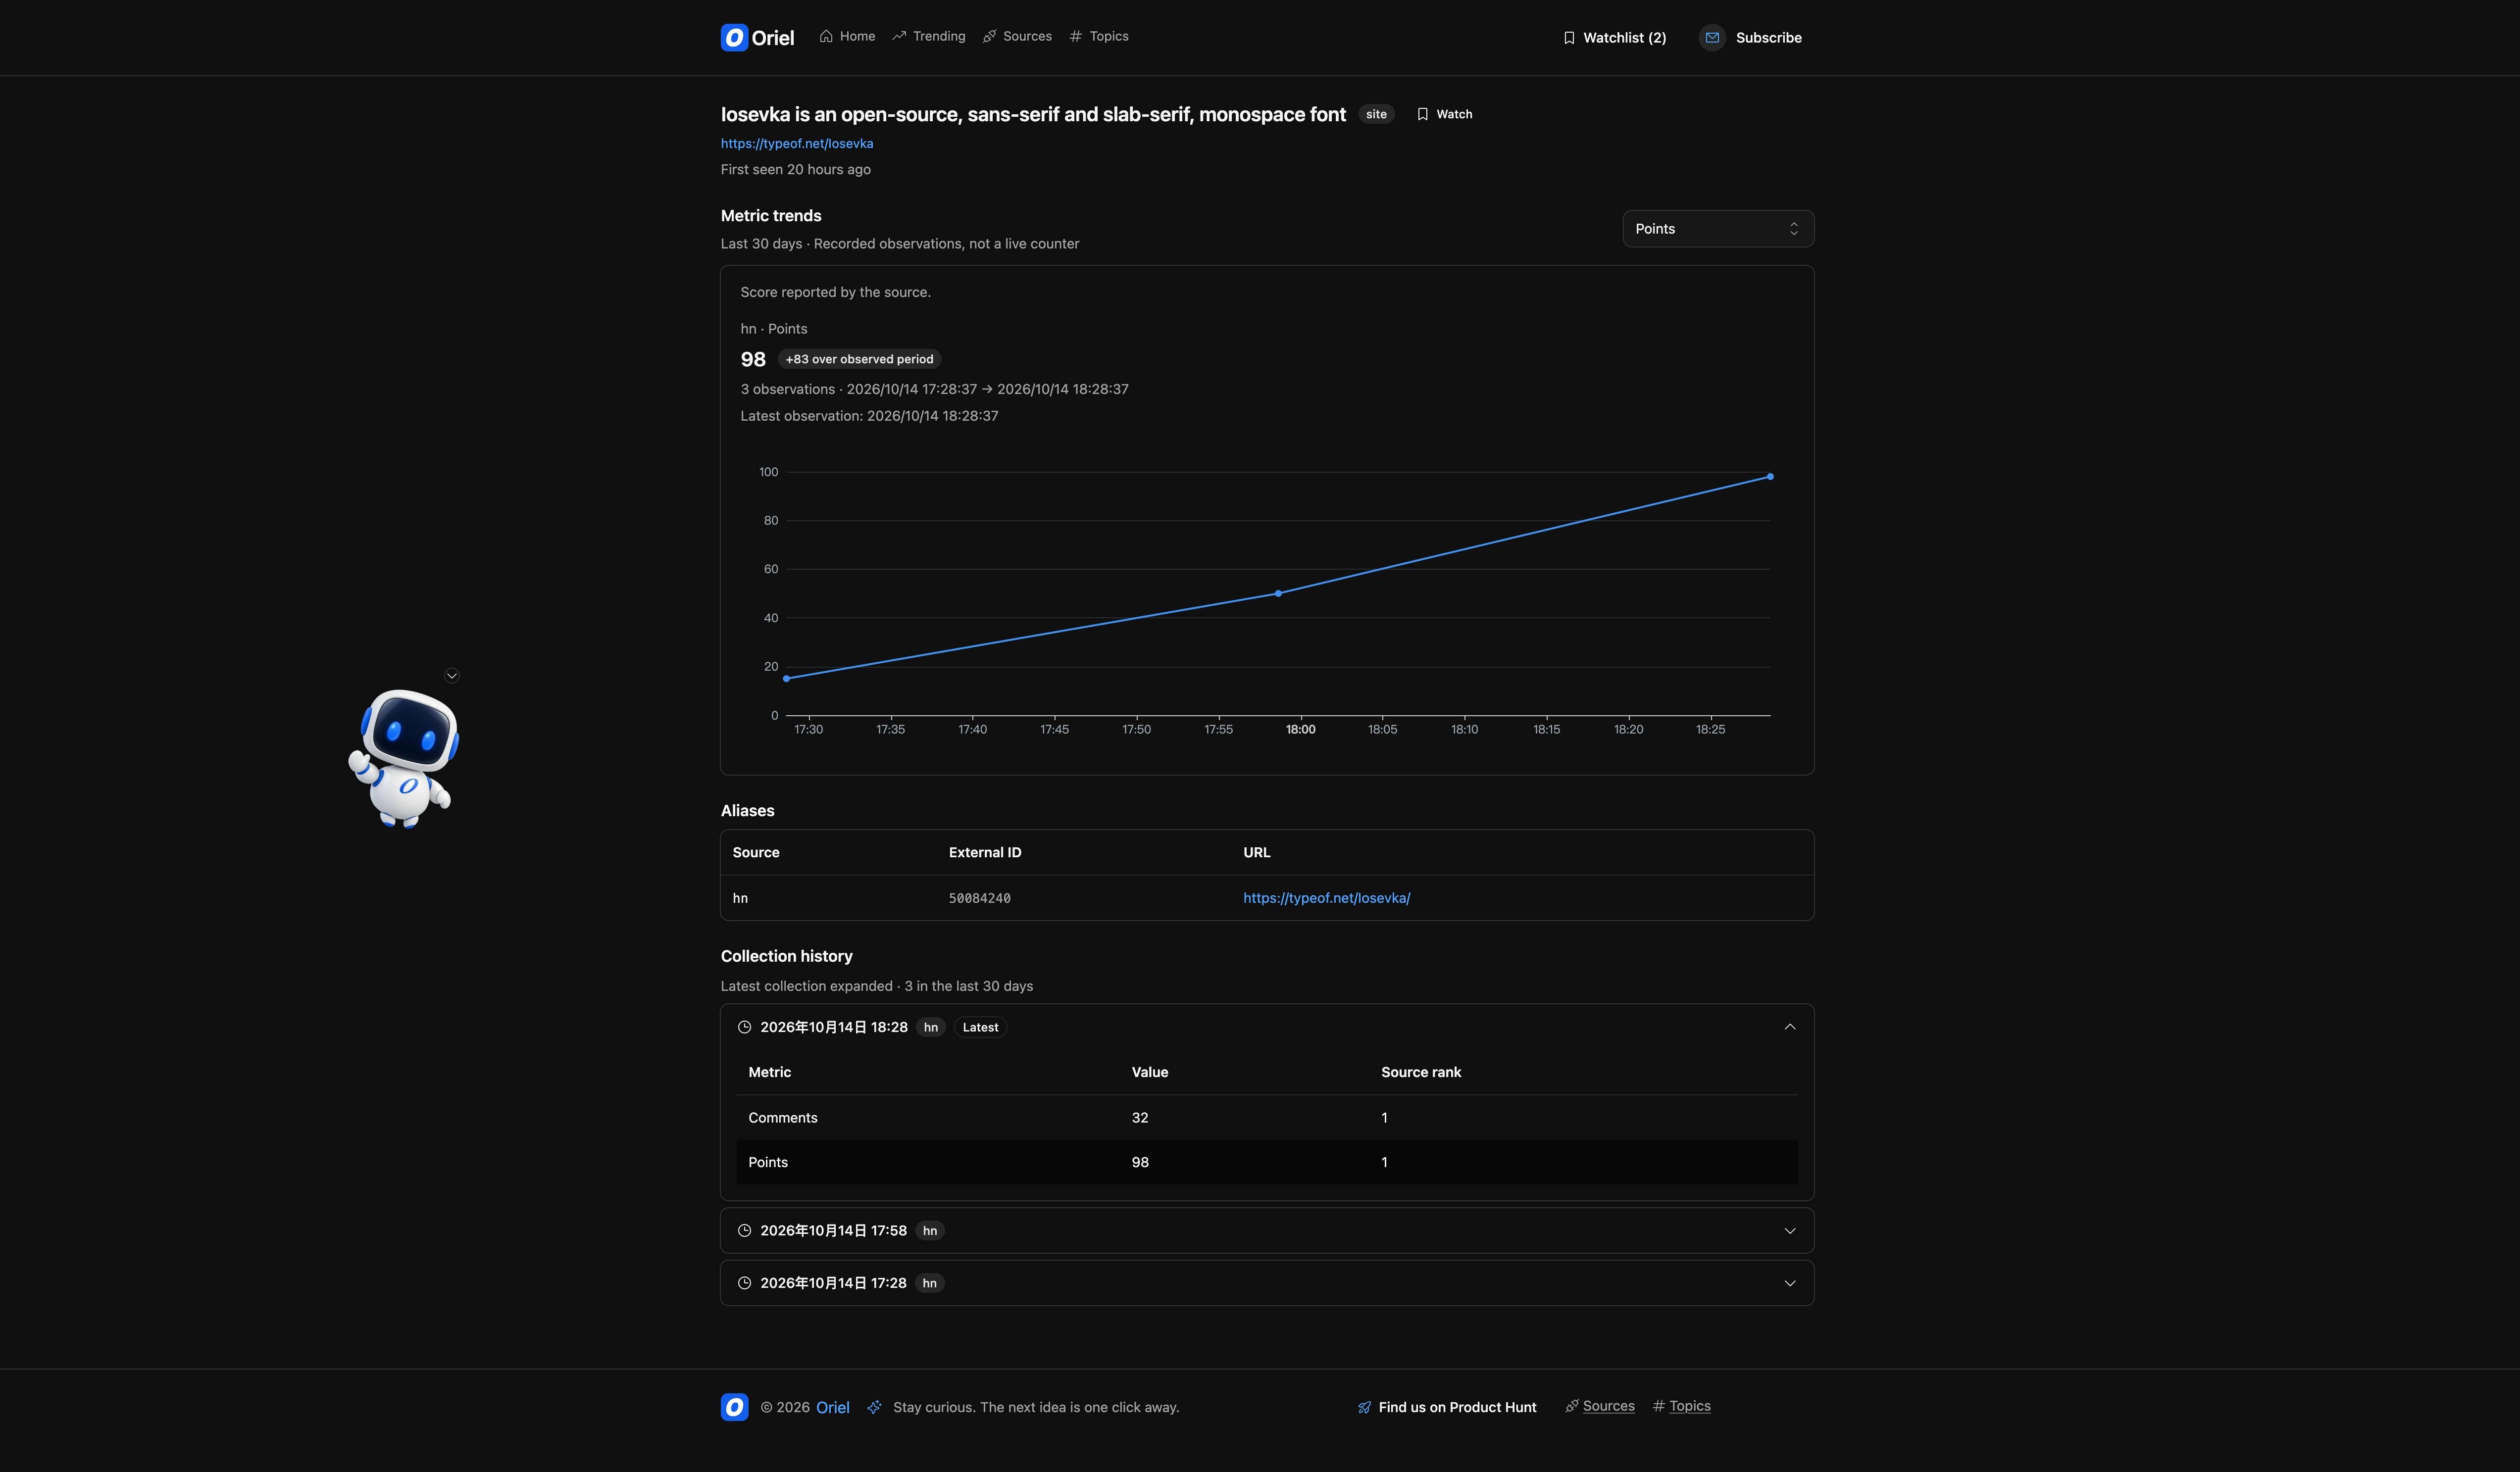The image size is (2520, 1472).
Task: Open the footer Oriel link
Action: coord(832,1407)
